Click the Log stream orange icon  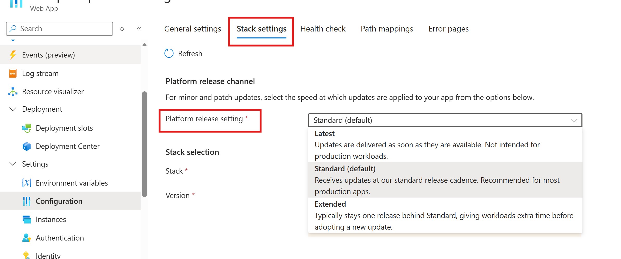point(13,73)
